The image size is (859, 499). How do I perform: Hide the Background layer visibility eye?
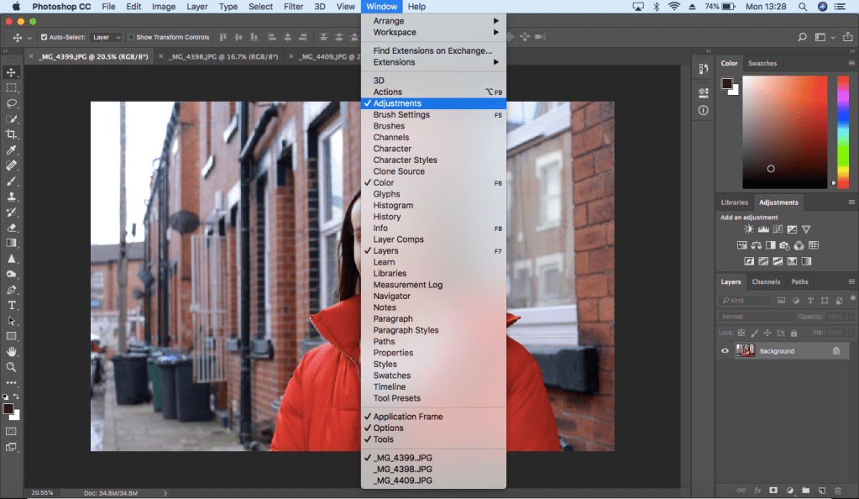[725, 351]
